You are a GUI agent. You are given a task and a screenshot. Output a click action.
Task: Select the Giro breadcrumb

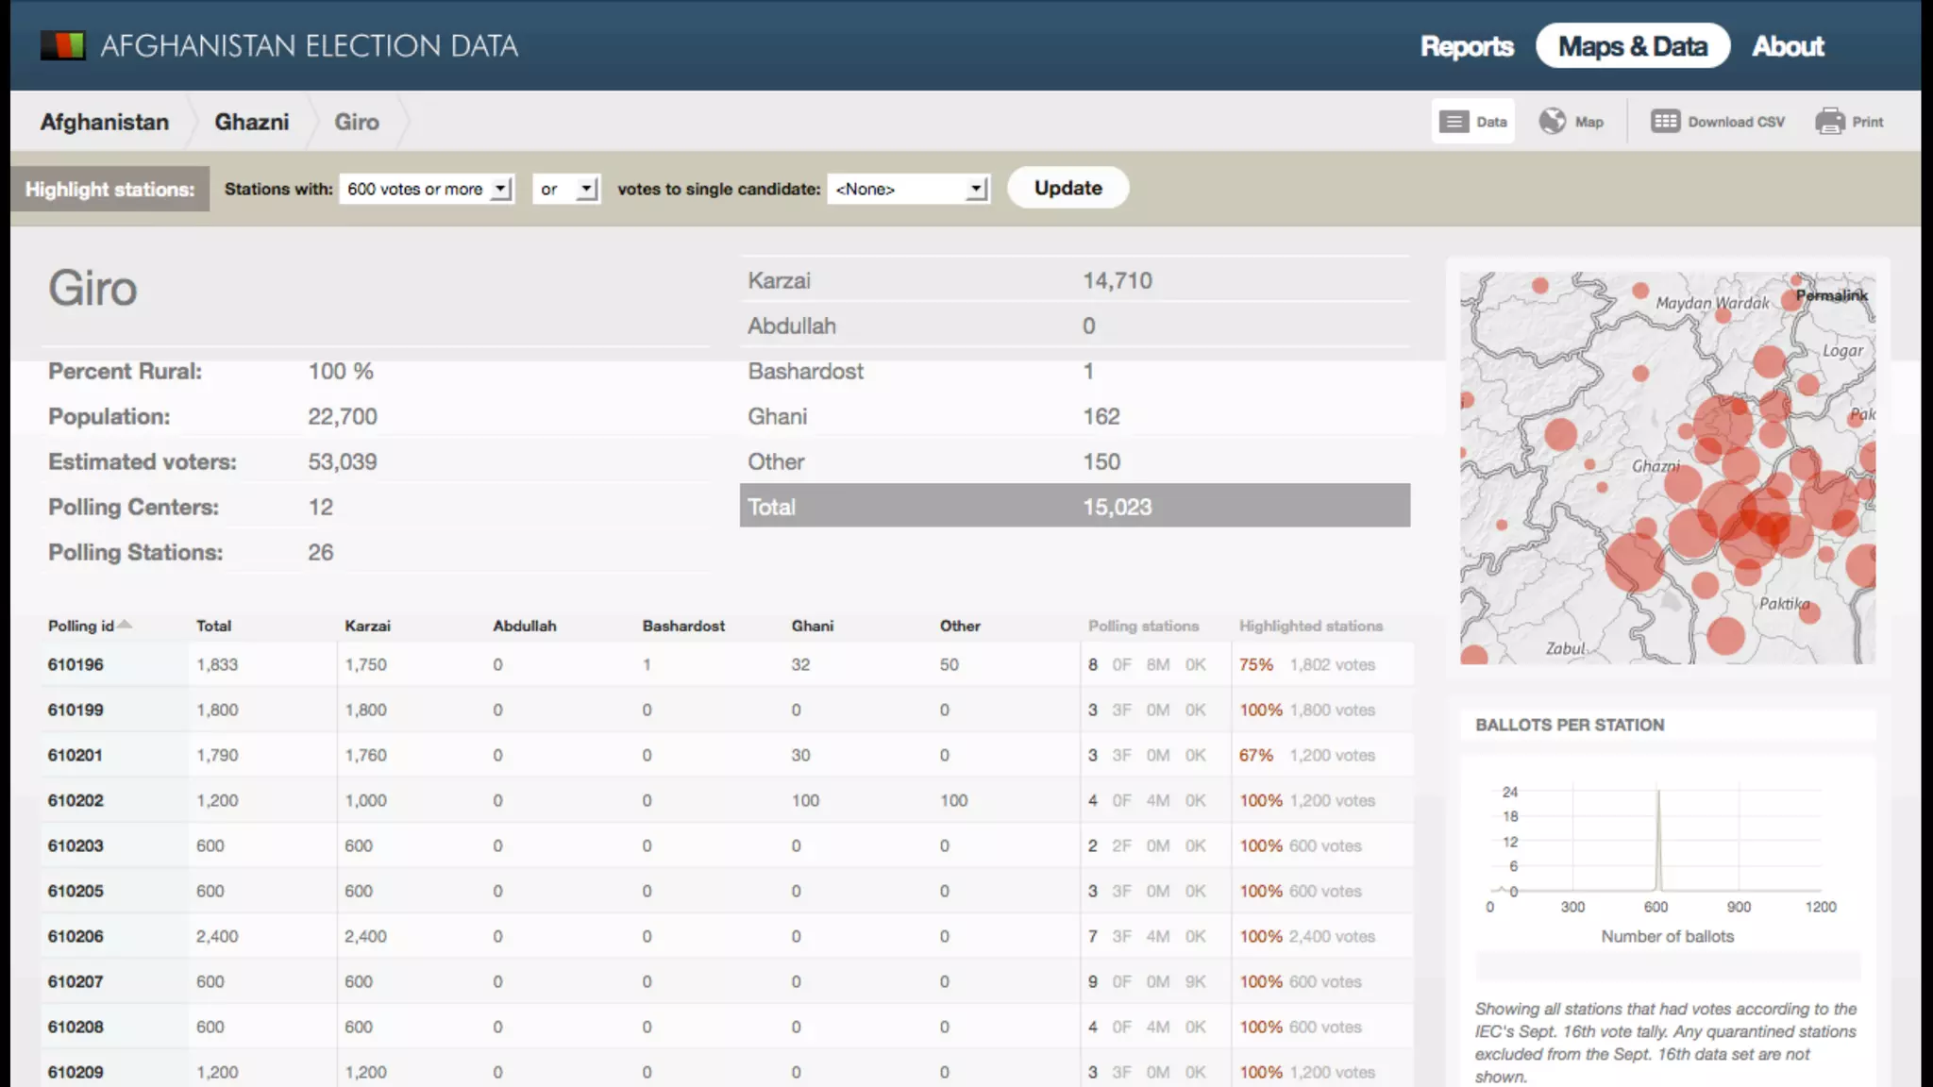[x=357, y=122]
